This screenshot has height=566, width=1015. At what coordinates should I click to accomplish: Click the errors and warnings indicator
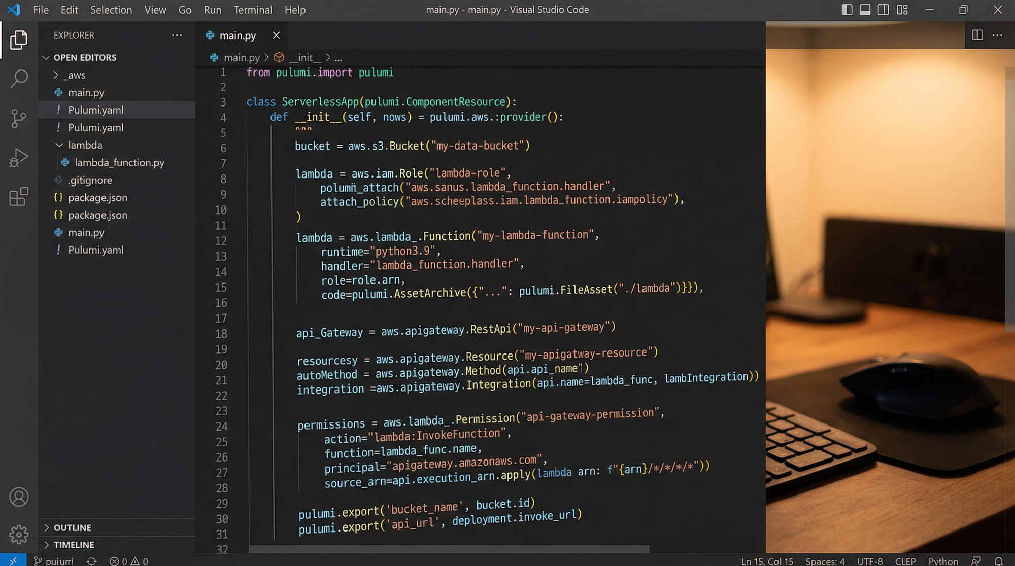(x=128, y=561)
